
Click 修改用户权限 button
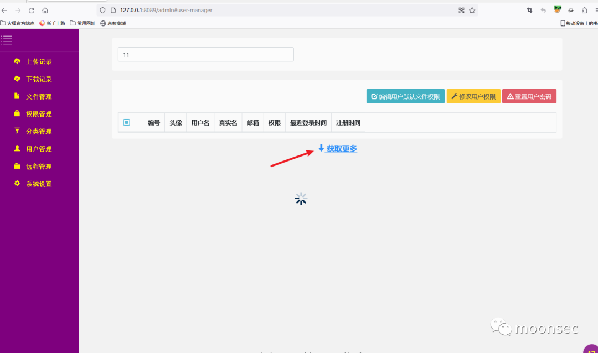coord(473,96)
